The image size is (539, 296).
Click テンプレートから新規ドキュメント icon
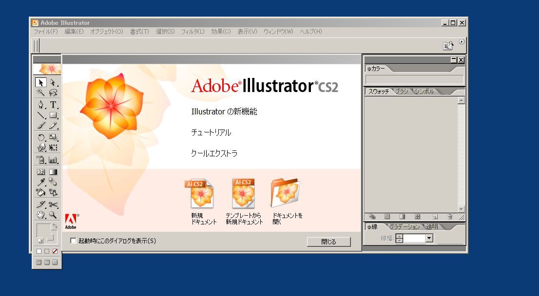[x=243, y=194]
